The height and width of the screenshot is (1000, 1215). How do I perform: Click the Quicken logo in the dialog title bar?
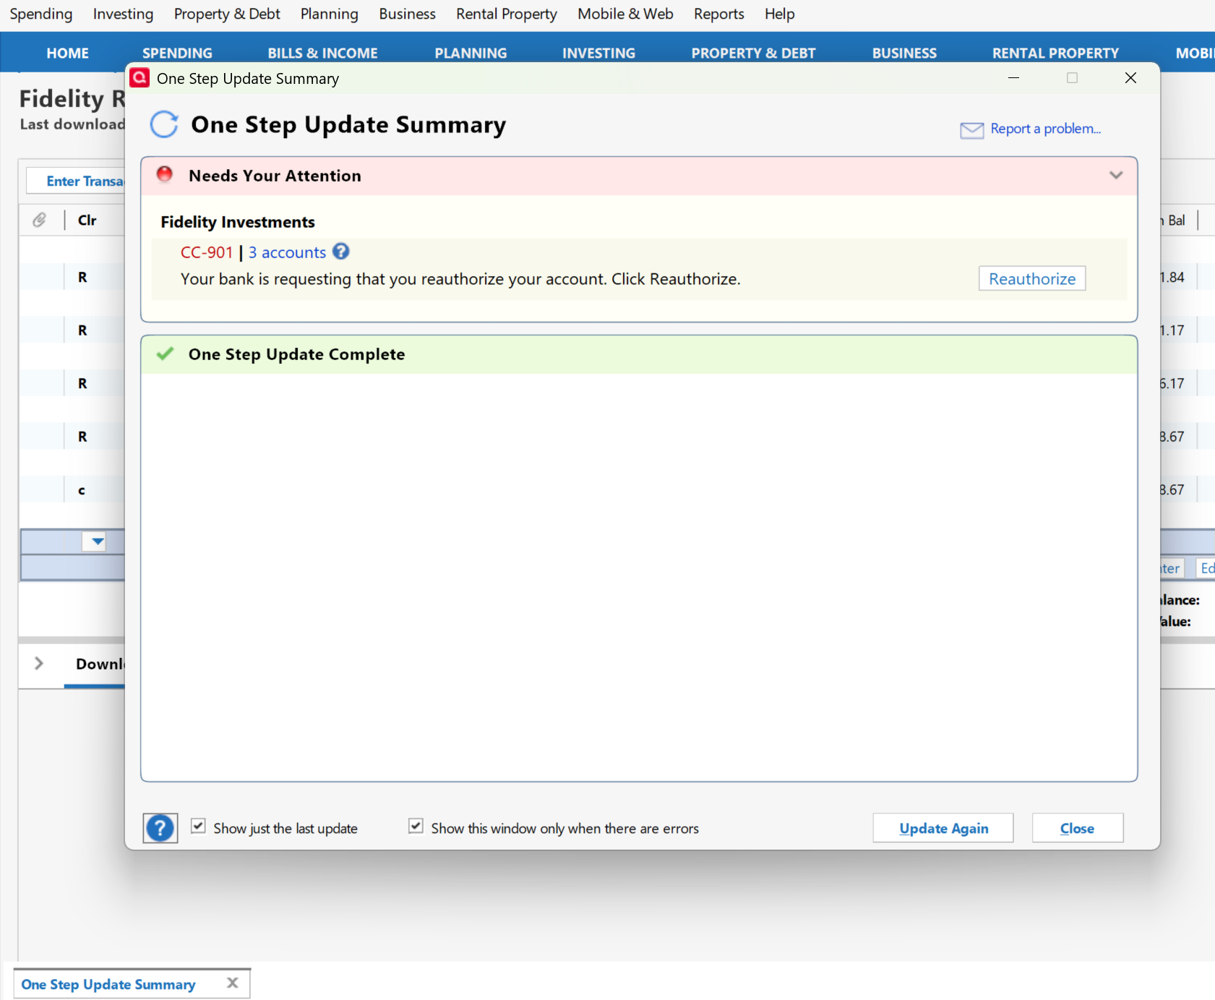(139, 77)
